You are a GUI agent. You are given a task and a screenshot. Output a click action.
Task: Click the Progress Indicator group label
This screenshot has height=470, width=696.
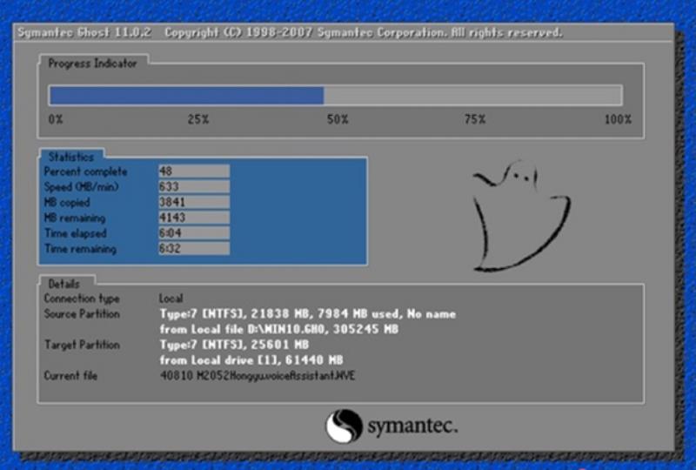click(92, 64)
